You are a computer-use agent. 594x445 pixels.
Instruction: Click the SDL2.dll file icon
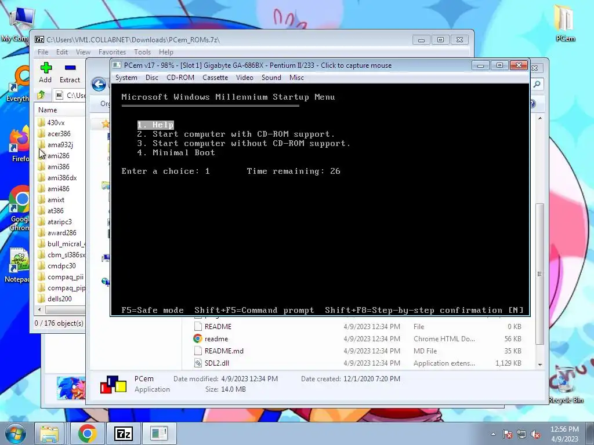tap(198, 363)
